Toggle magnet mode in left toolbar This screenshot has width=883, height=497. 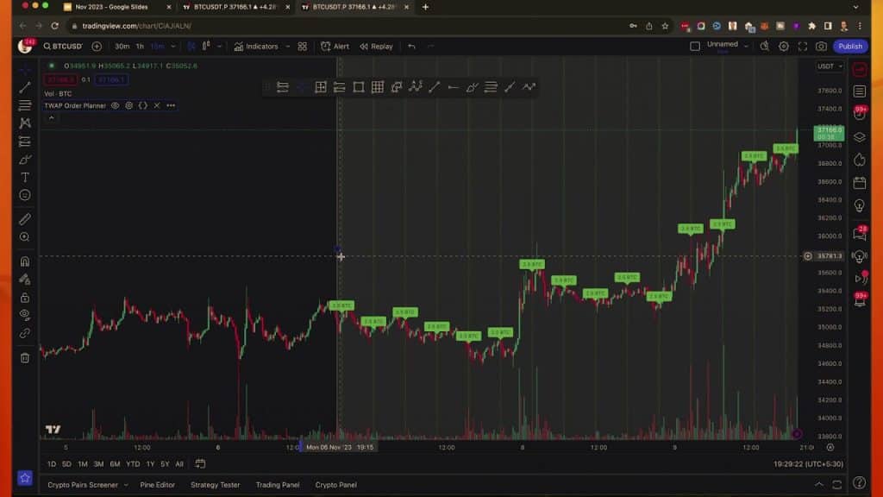(25, 261)
